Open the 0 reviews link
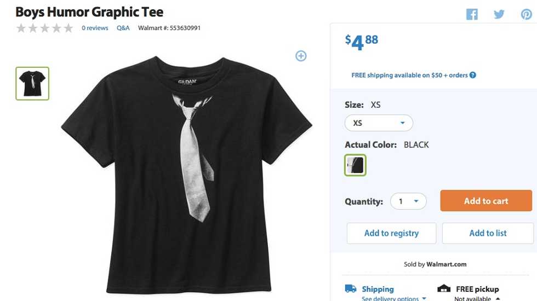This screenshot has width=537, height=301. pos(95,28)
